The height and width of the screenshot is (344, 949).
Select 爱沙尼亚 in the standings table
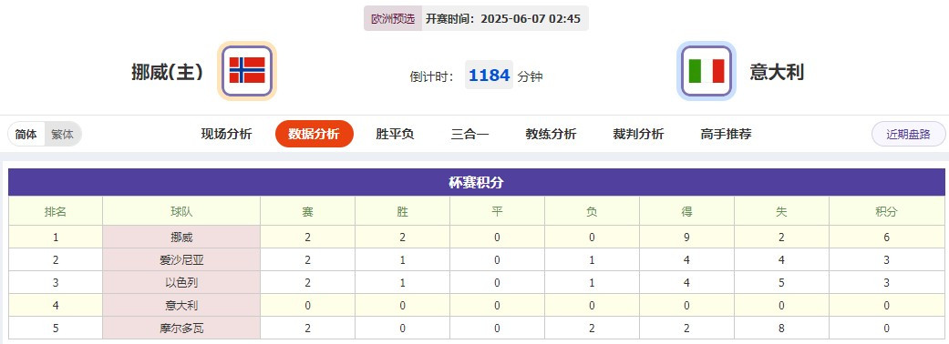coord(181,260)
